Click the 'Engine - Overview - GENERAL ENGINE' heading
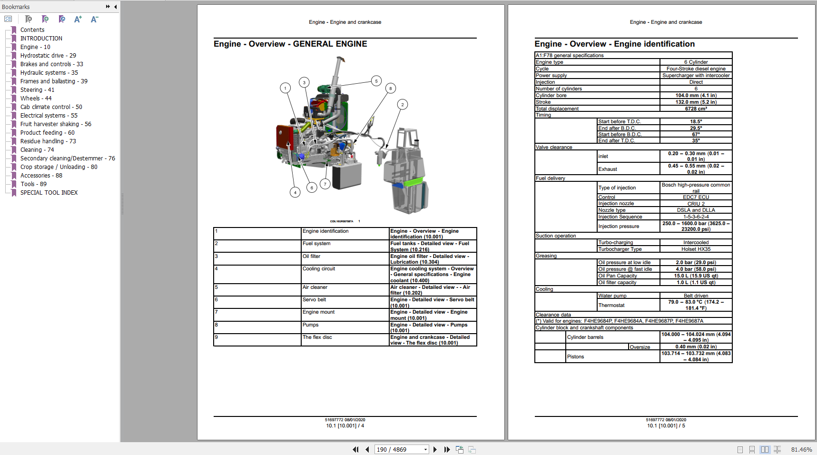 290,44
